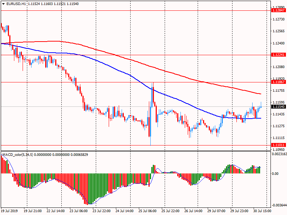Viewport: 287px width, 215px height.
Task: Select the 25 Jul 06:00 time label
Action: click(147, 211)
